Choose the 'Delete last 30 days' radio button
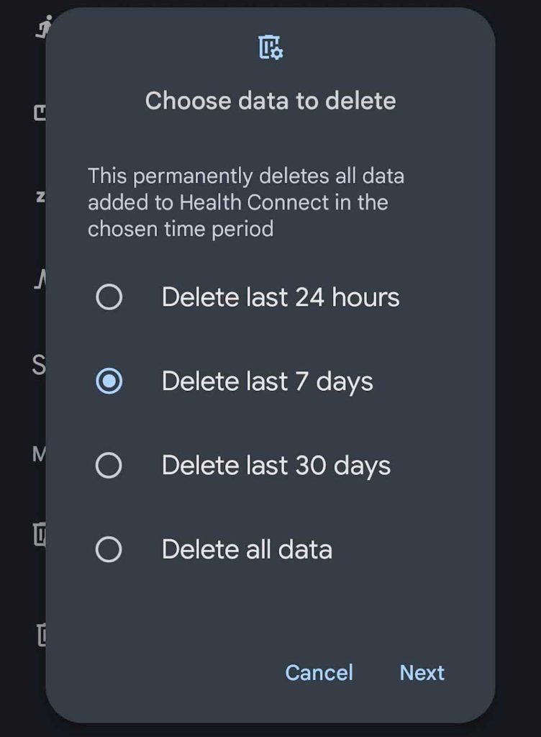541x737 pixels. click(109, 466)
